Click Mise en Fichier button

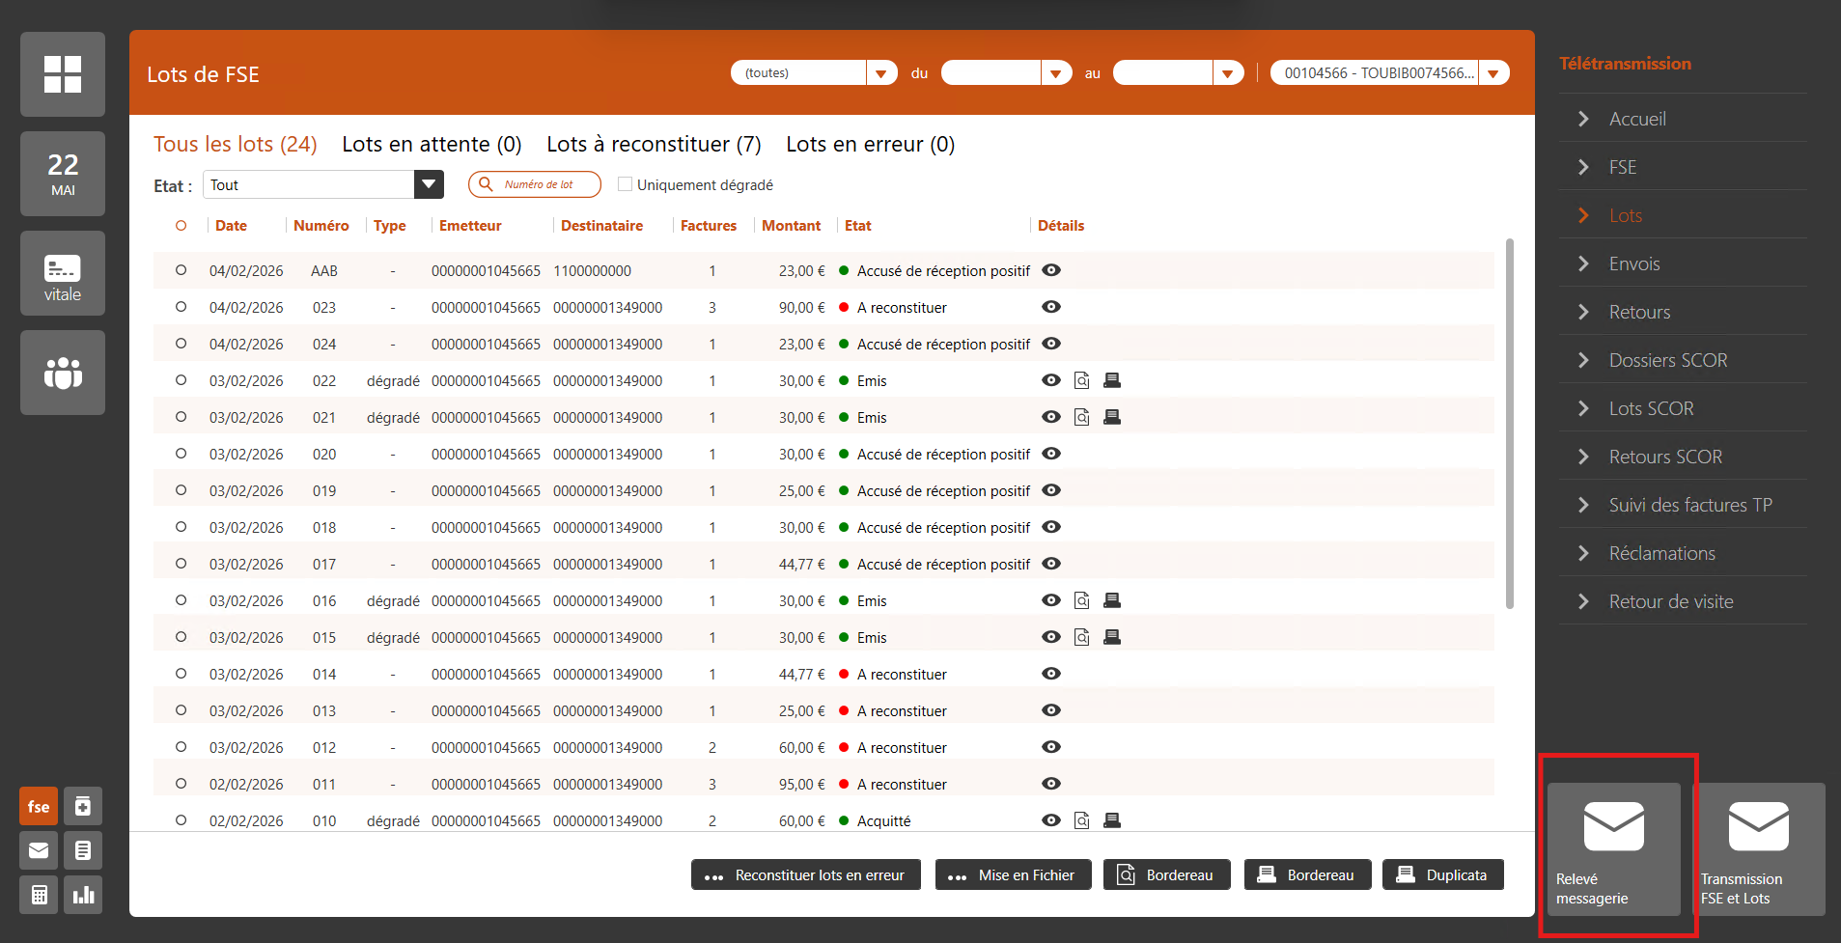(x=1013, y=874)
